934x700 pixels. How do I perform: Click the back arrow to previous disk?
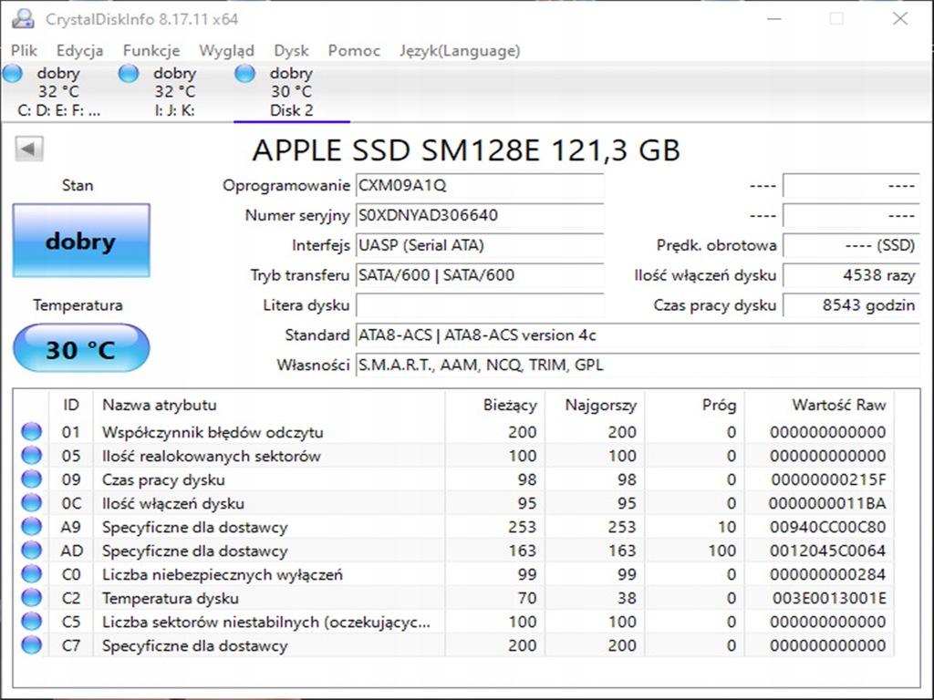coord(30,149)
